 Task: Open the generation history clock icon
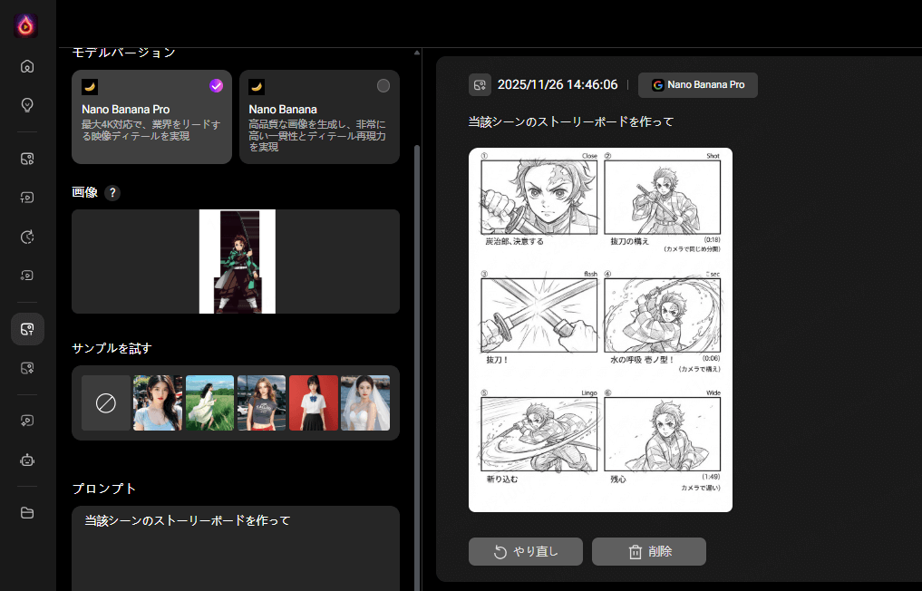click(x=27, y=237)
